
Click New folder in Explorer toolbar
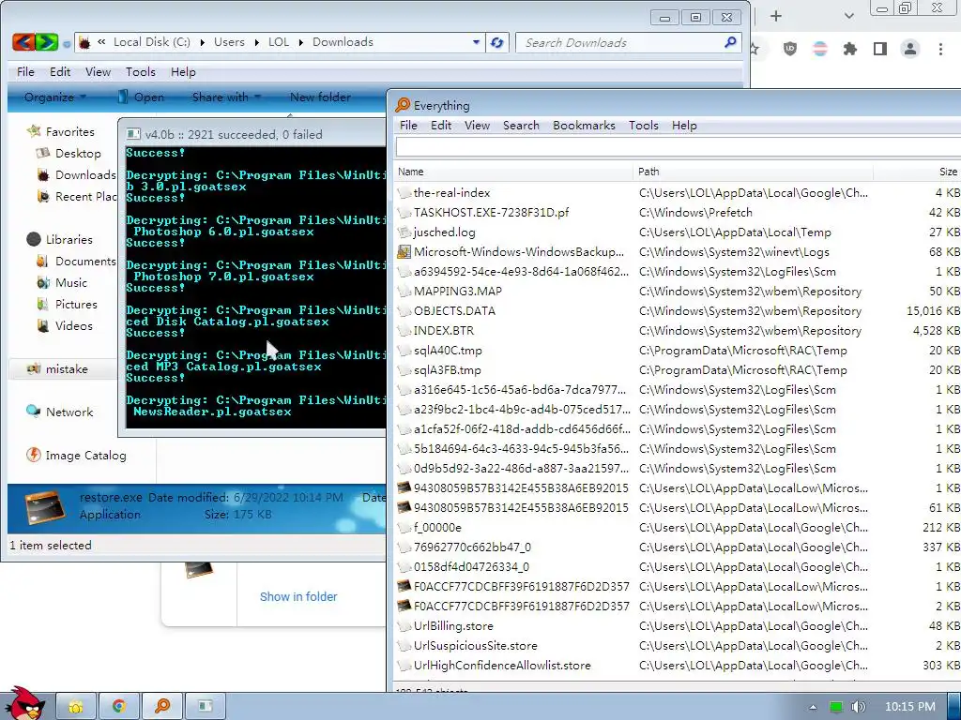click(x=320, y=97)
